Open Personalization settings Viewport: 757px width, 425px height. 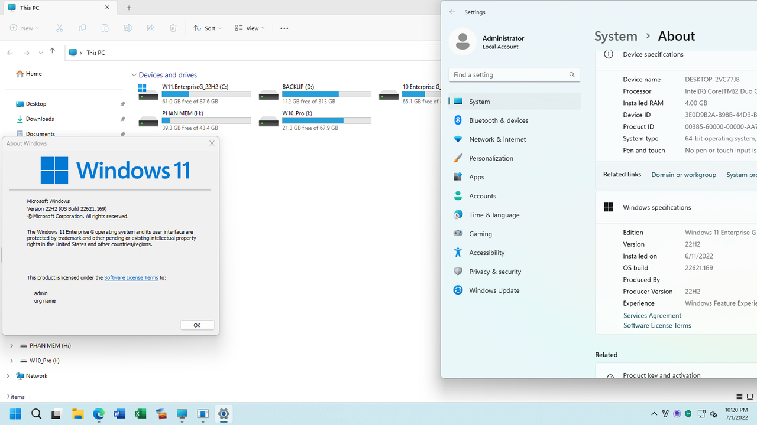(515, 158)
